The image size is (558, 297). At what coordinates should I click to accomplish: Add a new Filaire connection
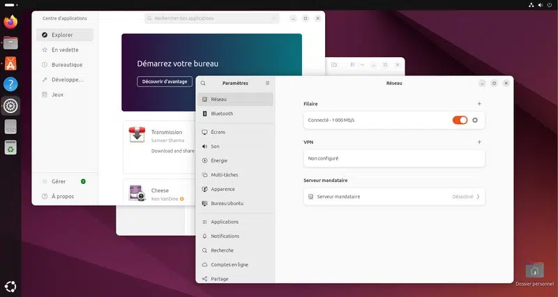[479, 104]
